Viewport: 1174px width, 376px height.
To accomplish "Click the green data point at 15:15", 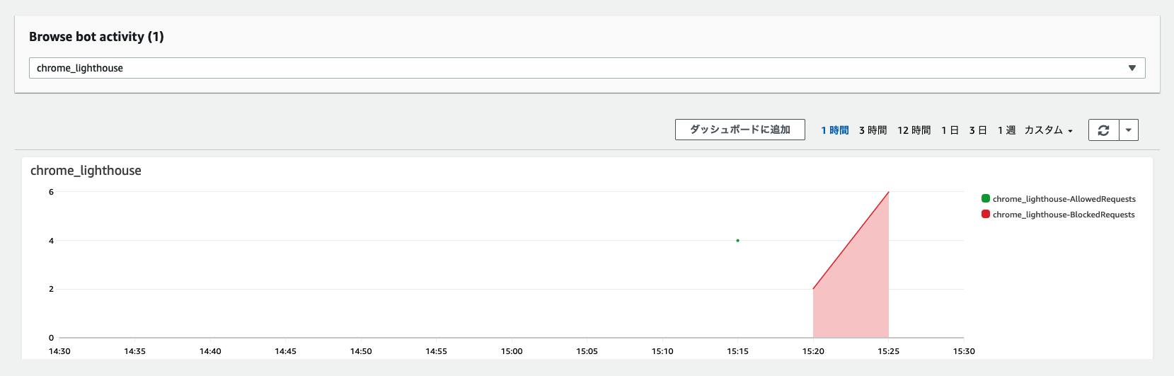I will click(x=737, y=241).
